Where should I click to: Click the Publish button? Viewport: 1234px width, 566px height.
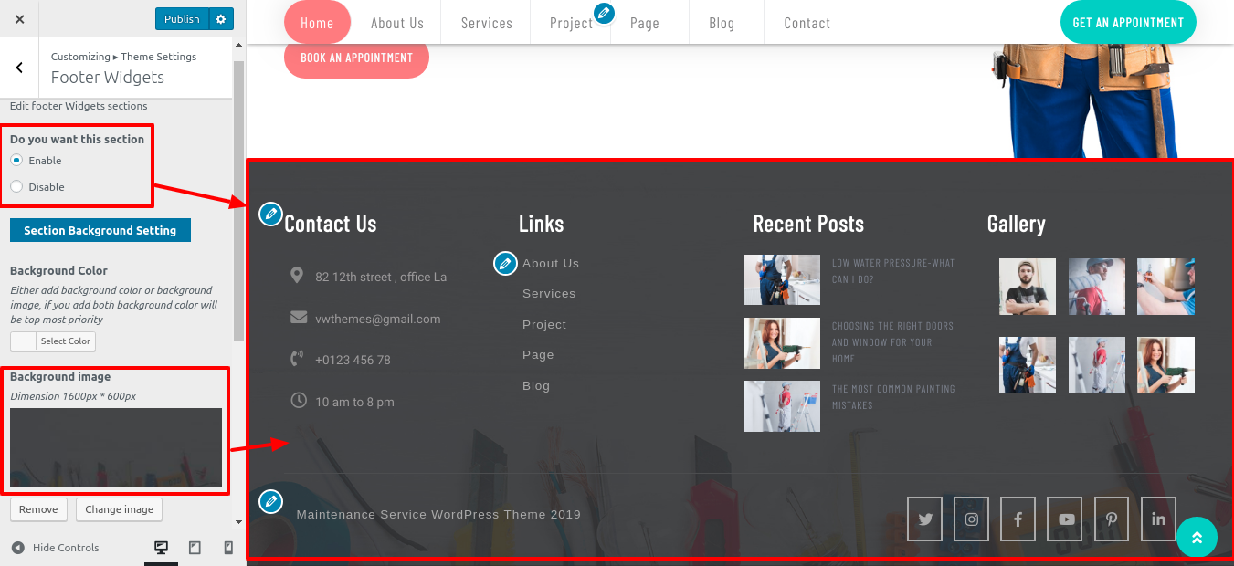tap(182, 19)
